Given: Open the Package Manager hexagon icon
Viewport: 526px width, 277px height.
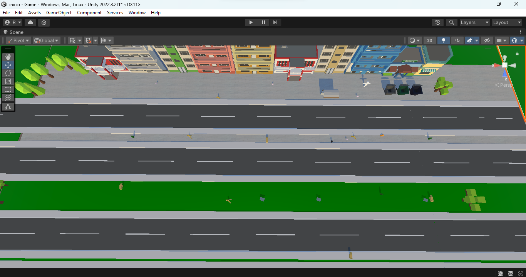Looking at the screenshot, I should pyautogui.click(x=44, y=22).
